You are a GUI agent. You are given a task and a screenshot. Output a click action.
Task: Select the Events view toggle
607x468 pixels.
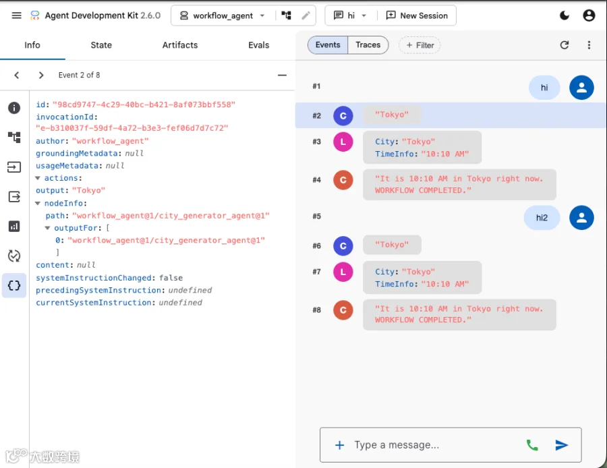pos(328,45)
